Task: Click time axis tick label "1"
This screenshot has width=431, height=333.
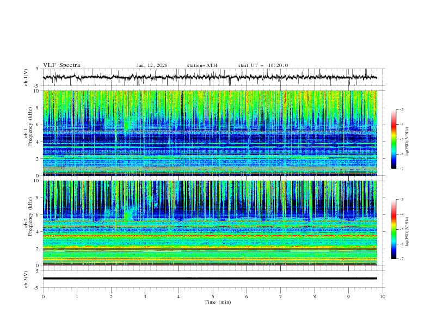Action: [x=77, y=297]
